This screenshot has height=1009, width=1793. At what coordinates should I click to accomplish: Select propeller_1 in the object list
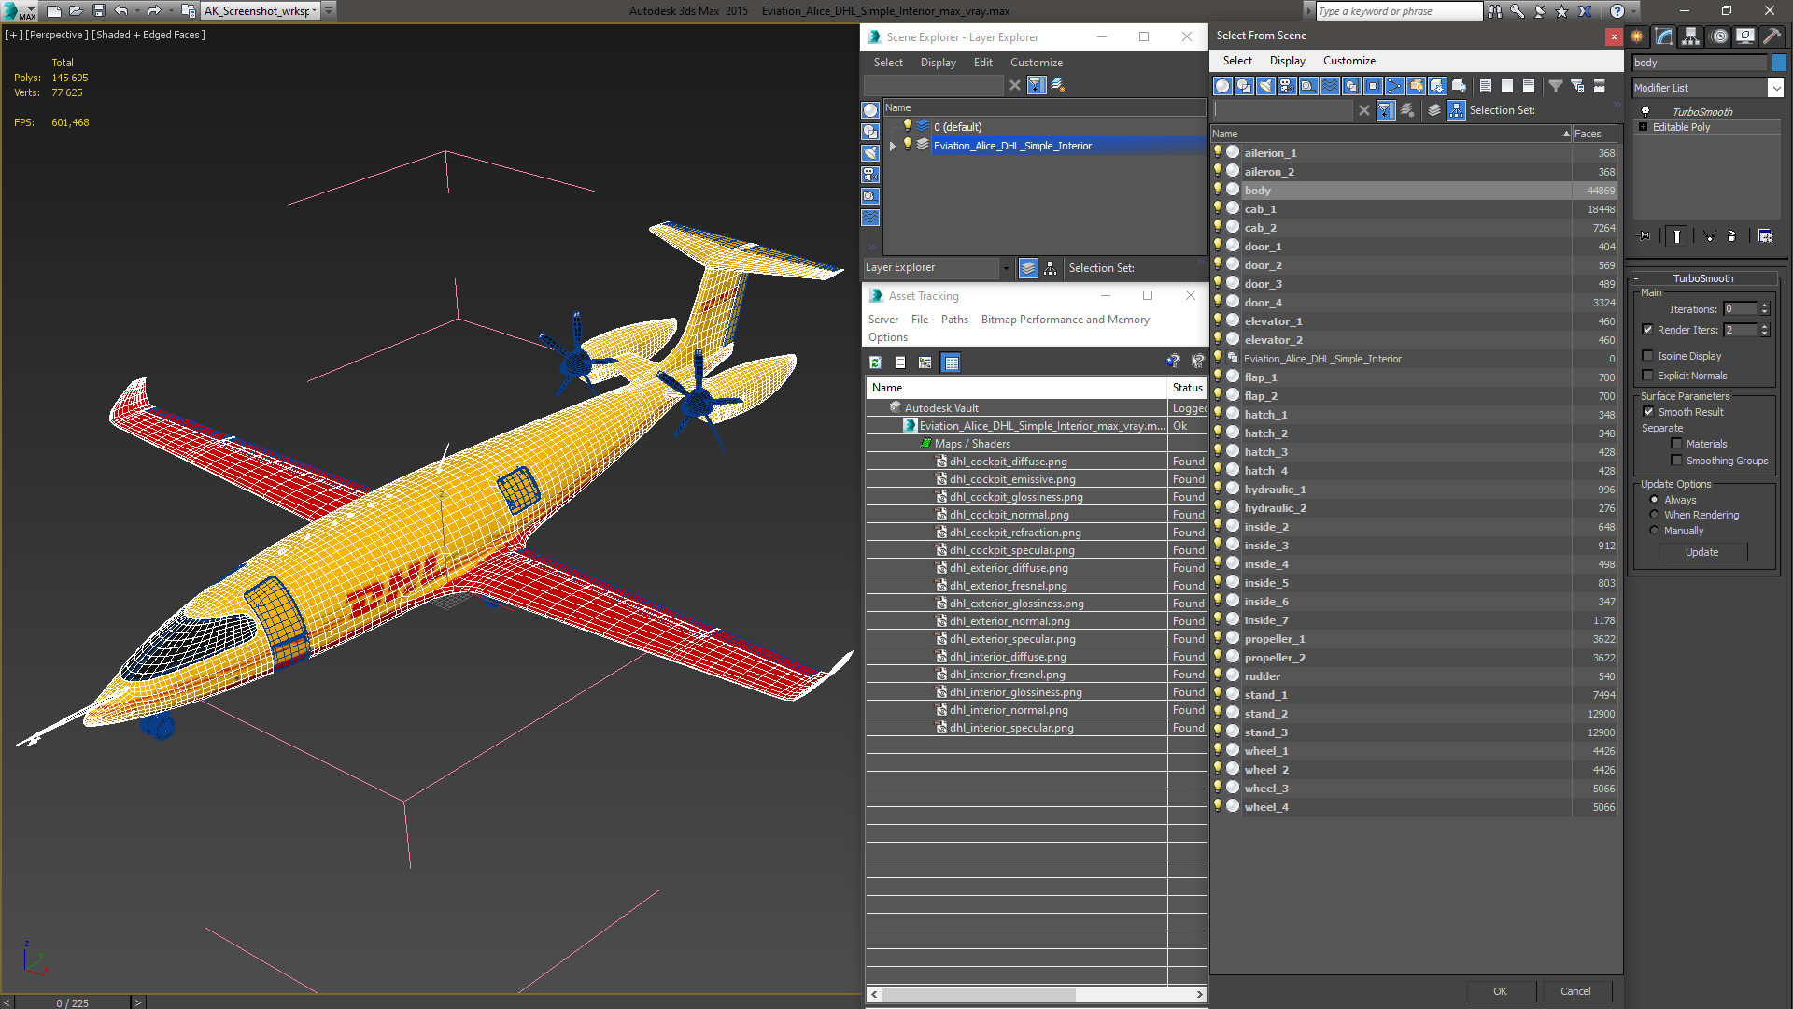coord(1275,639)
